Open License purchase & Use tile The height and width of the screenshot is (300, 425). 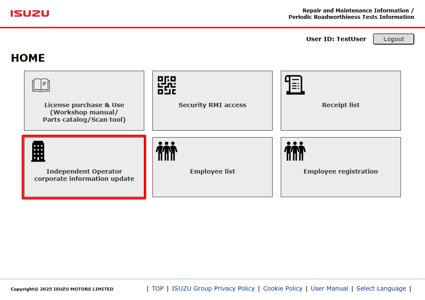pyautogui.click(x=84, y=101)
